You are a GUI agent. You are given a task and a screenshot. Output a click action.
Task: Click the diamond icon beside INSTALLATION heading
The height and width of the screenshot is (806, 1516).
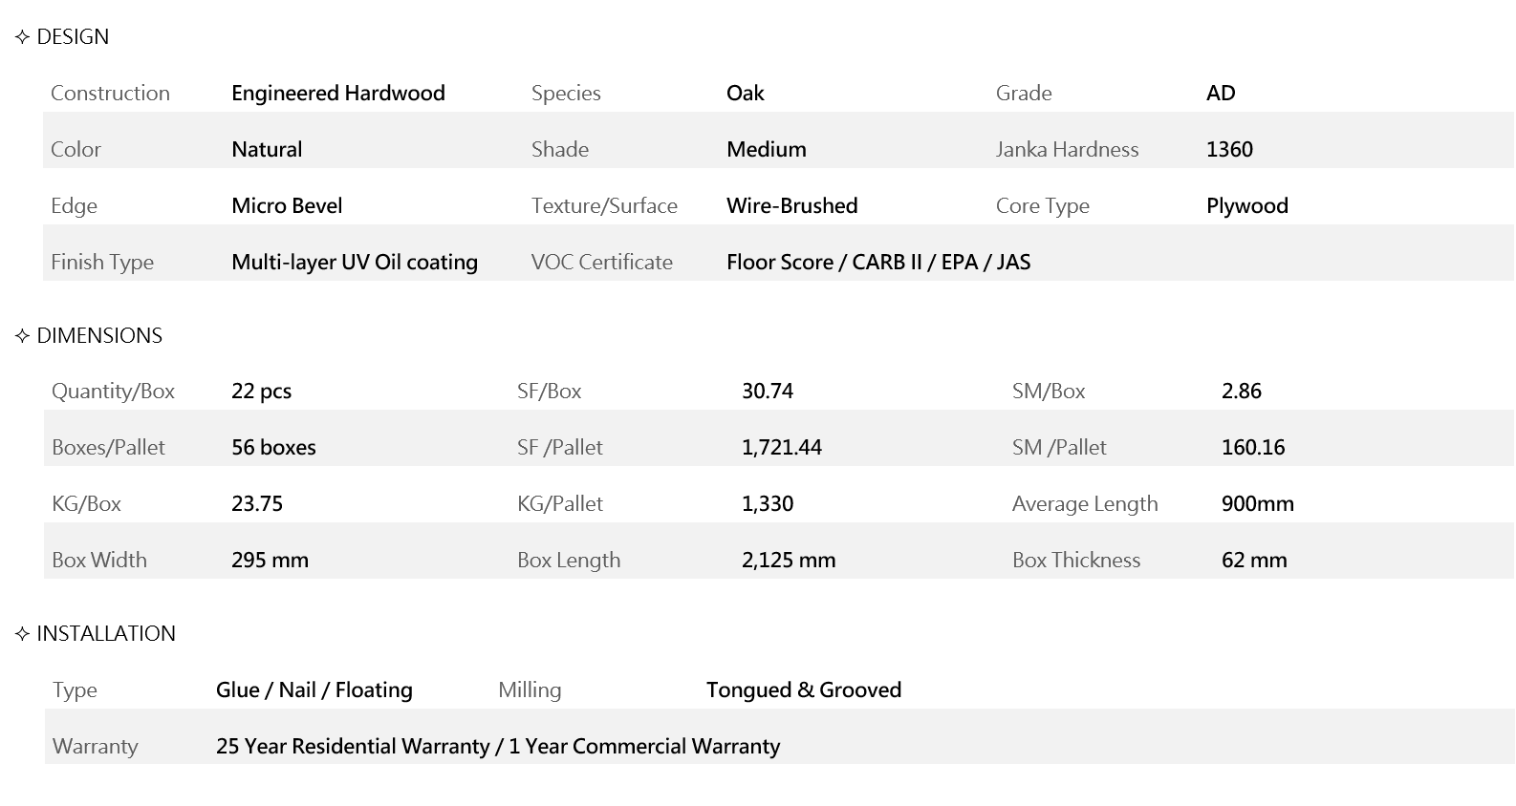tap(23, 634)
